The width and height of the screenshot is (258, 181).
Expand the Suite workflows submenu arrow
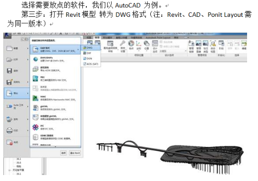coord(28,106)
